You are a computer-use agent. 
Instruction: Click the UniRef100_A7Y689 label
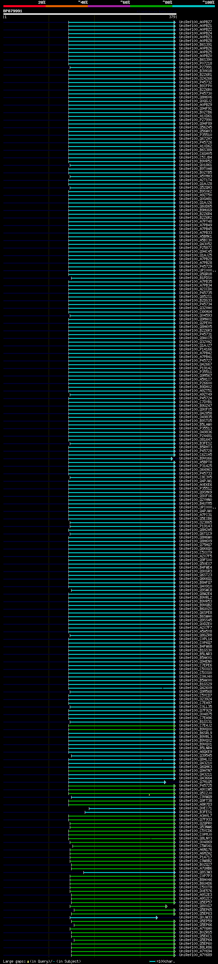tap(195, 955)
